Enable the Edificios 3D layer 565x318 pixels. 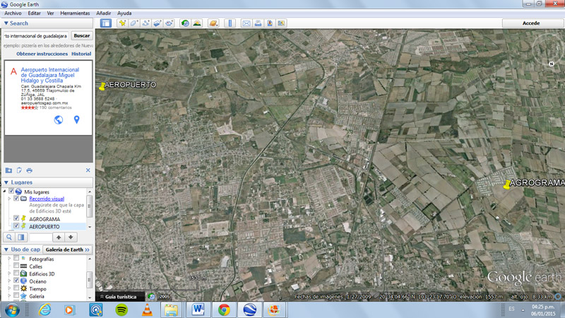point(16,273)
